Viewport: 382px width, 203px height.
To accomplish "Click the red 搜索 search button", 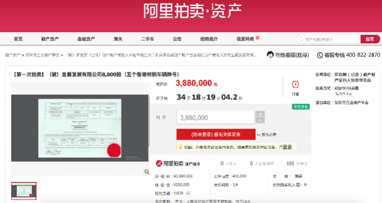I will click(x=370, y=39).
